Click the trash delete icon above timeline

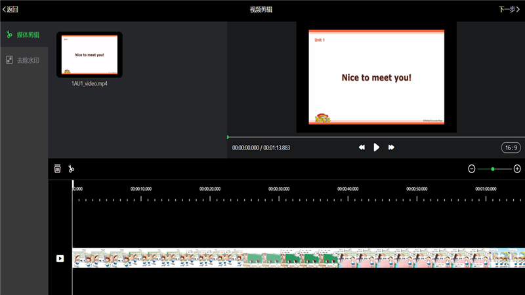pyautogui.click(x=58, y=168)
